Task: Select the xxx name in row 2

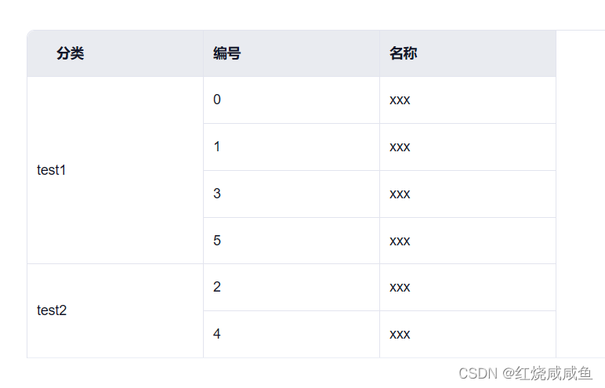Action: [400, 288]
